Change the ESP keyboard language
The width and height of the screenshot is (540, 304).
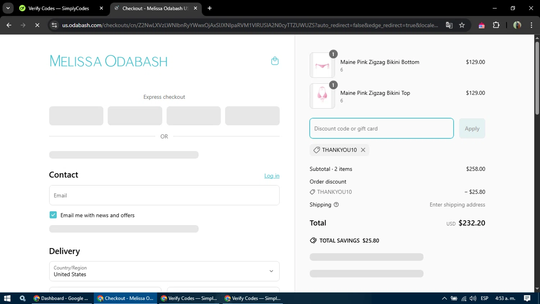(x=485, y=298)
